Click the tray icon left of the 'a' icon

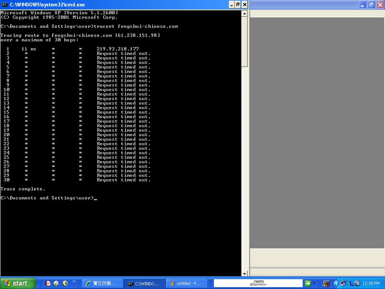[350, 283]
